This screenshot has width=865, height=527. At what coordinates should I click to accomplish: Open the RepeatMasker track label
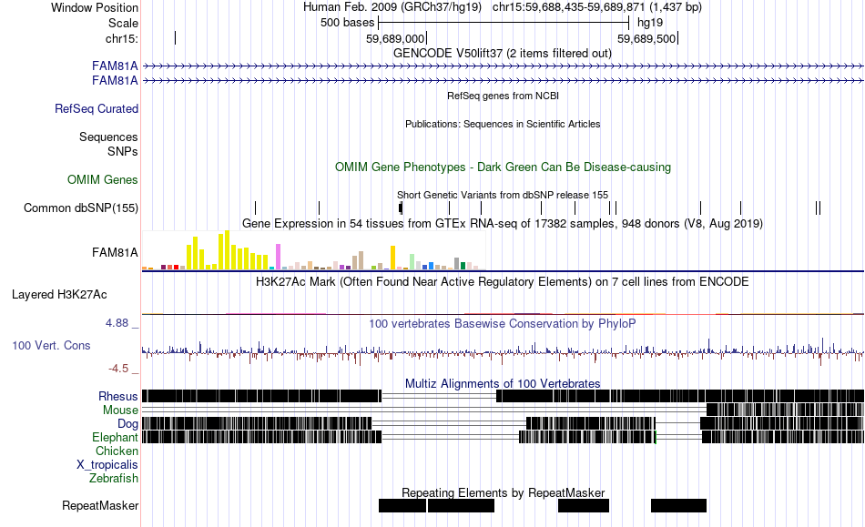[x=100, y=505]
